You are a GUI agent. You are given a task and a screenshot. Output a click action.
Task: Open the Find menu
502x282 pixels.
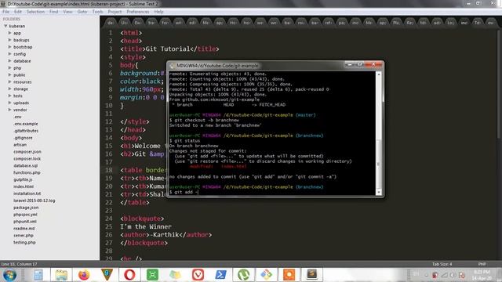[x=54, y=12]
